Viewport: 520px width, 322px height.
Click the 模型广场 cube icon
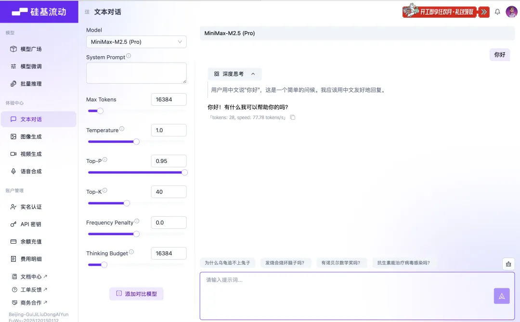tap(13, 49)
